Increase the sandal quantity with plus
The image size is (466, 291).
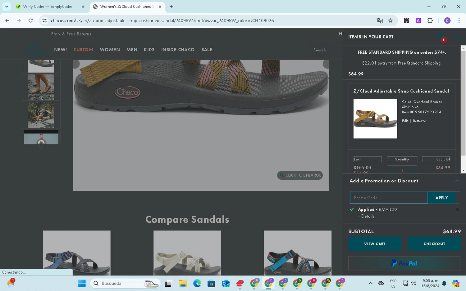coord(412,170)
